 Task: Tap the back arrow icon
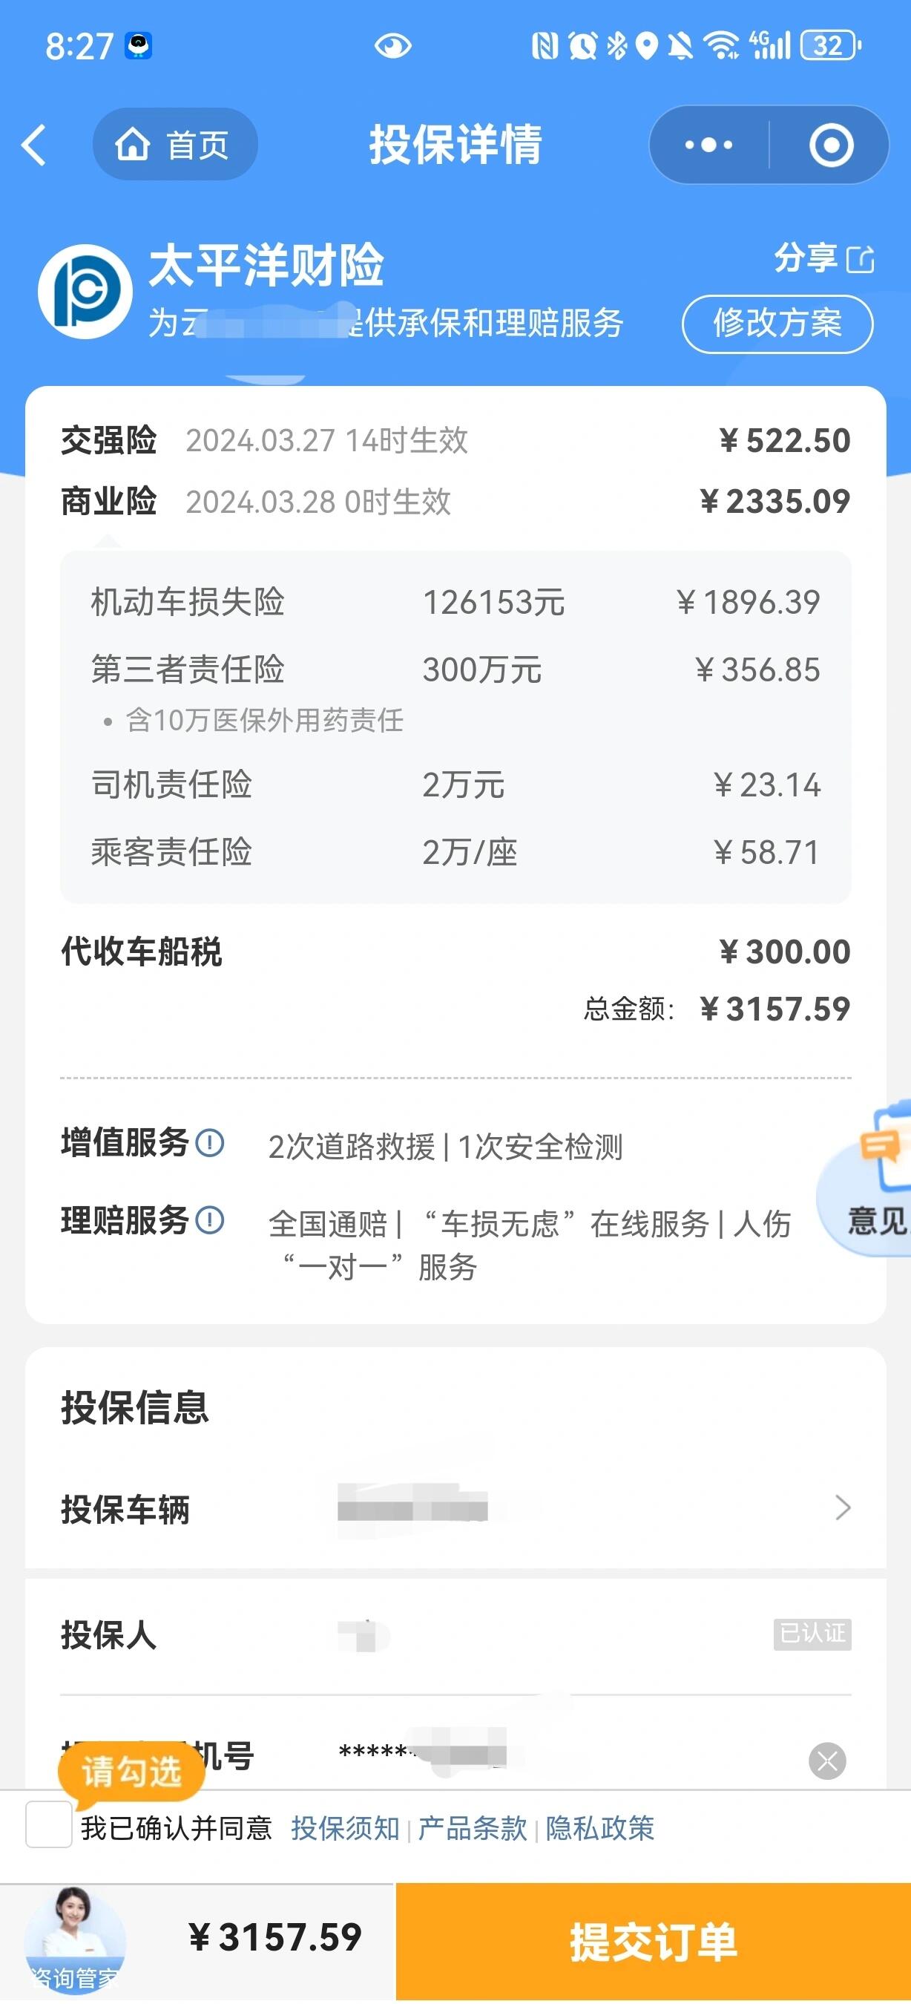tap(34, 145)
